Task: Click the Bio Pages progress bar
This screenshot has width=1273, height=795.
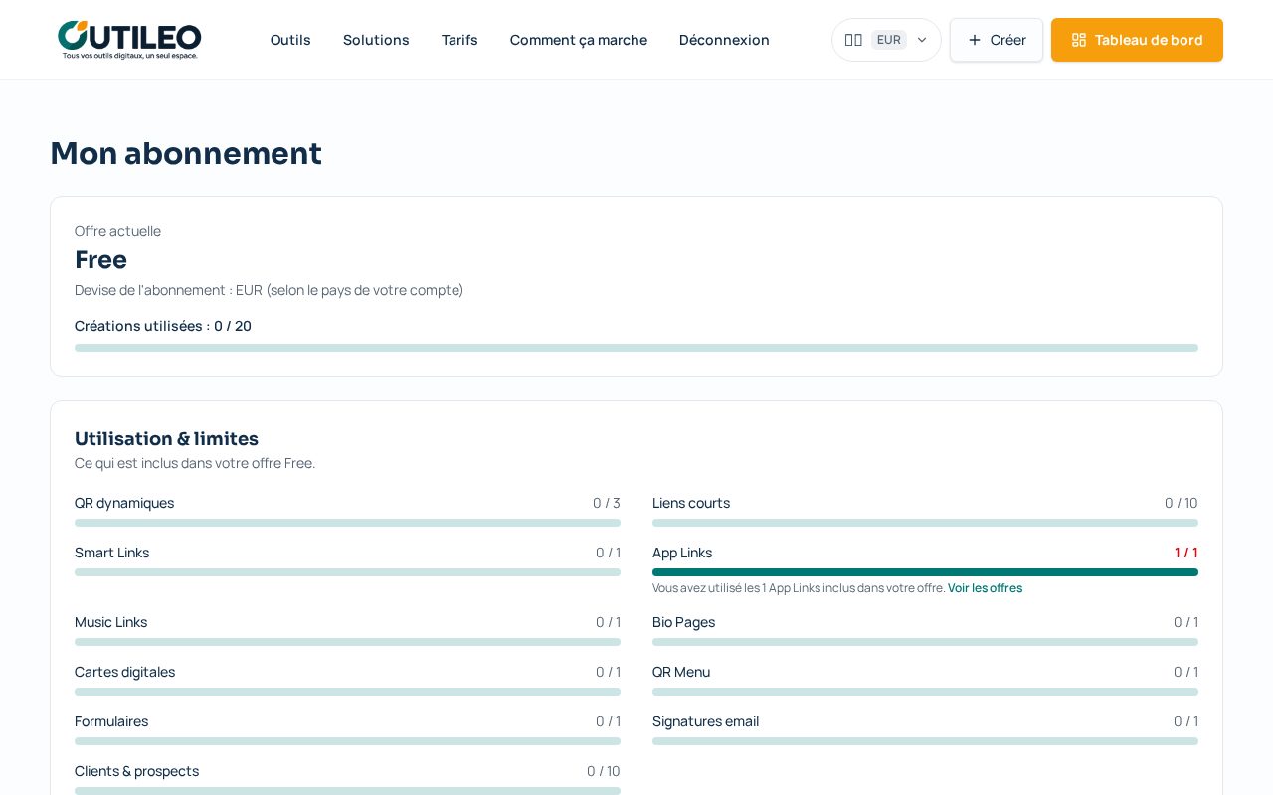Action: click(925, 642)
